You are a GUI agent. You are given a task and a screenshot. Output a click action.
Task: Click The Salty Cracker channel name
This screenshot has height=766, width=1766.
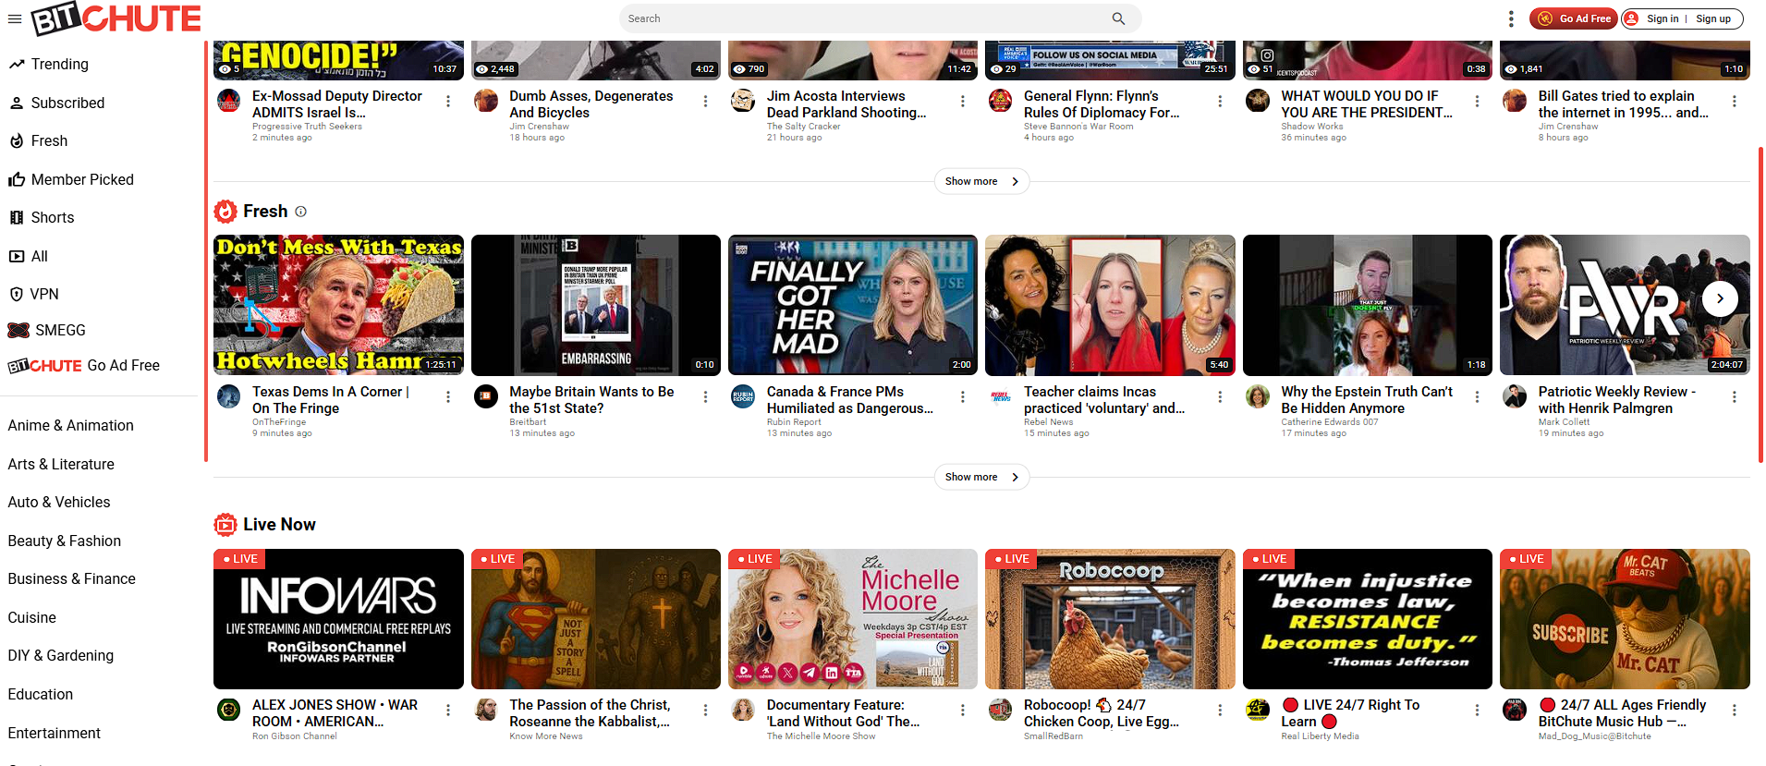click(804, 127)
